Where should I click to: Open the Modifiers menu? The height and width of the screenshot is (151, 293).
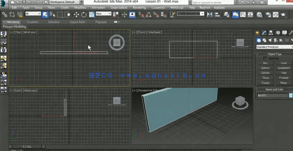point(80,7)
